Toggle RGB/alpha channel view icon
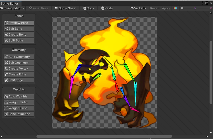 coord(175,8)
